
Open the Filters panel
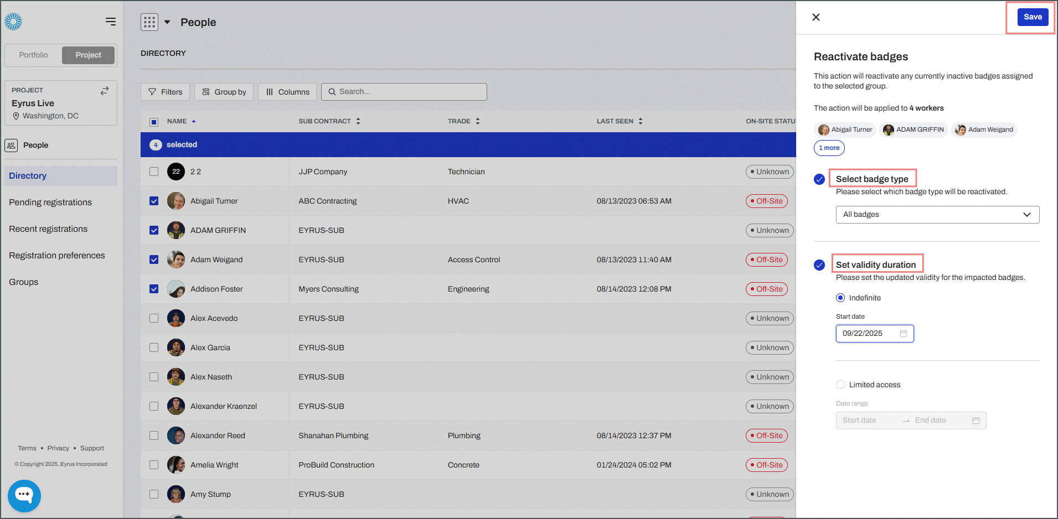click(x=166, y=92)
